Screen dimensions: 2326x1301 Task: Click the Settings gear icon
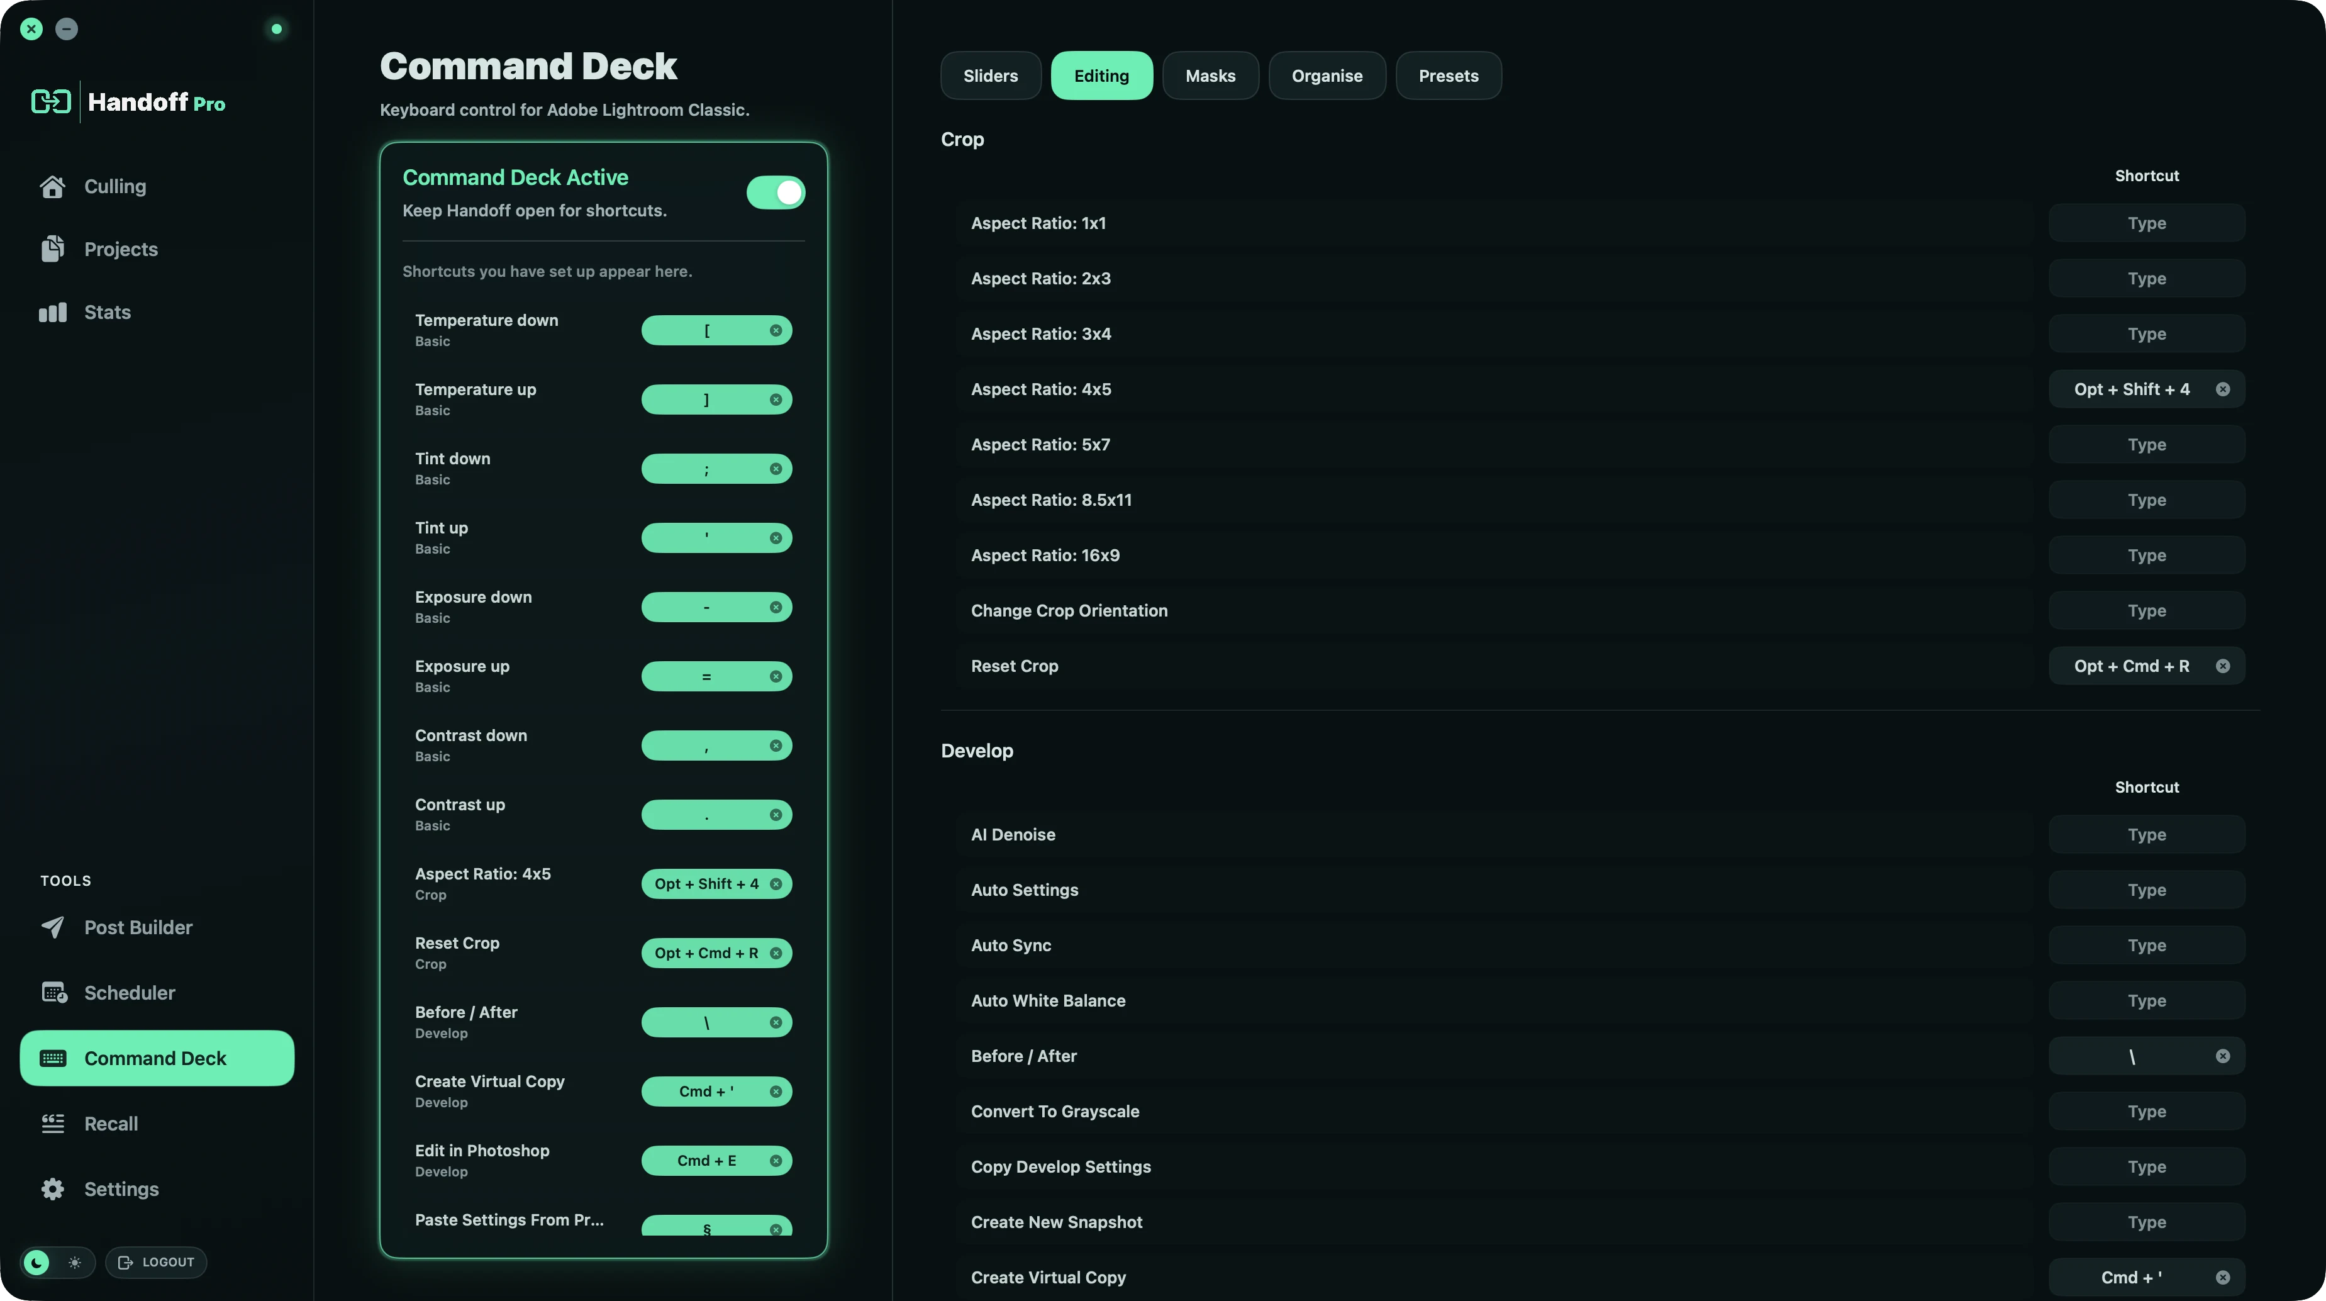(52, 1189)
